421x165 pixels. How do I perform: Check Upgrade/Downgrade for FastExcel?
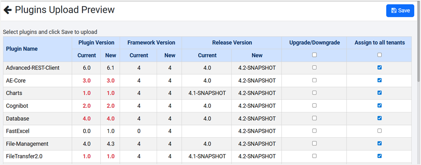[314, 131]
